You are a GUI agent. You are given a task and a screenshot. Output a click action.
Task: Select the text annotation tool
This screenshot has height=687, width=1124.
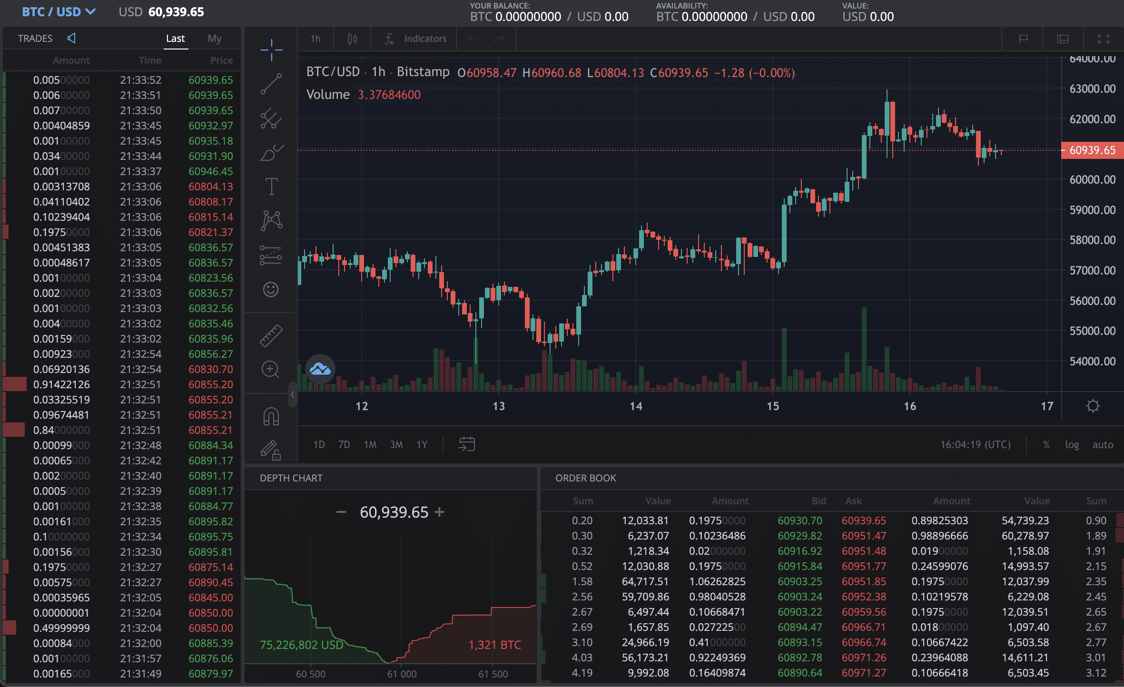(271, 186)
